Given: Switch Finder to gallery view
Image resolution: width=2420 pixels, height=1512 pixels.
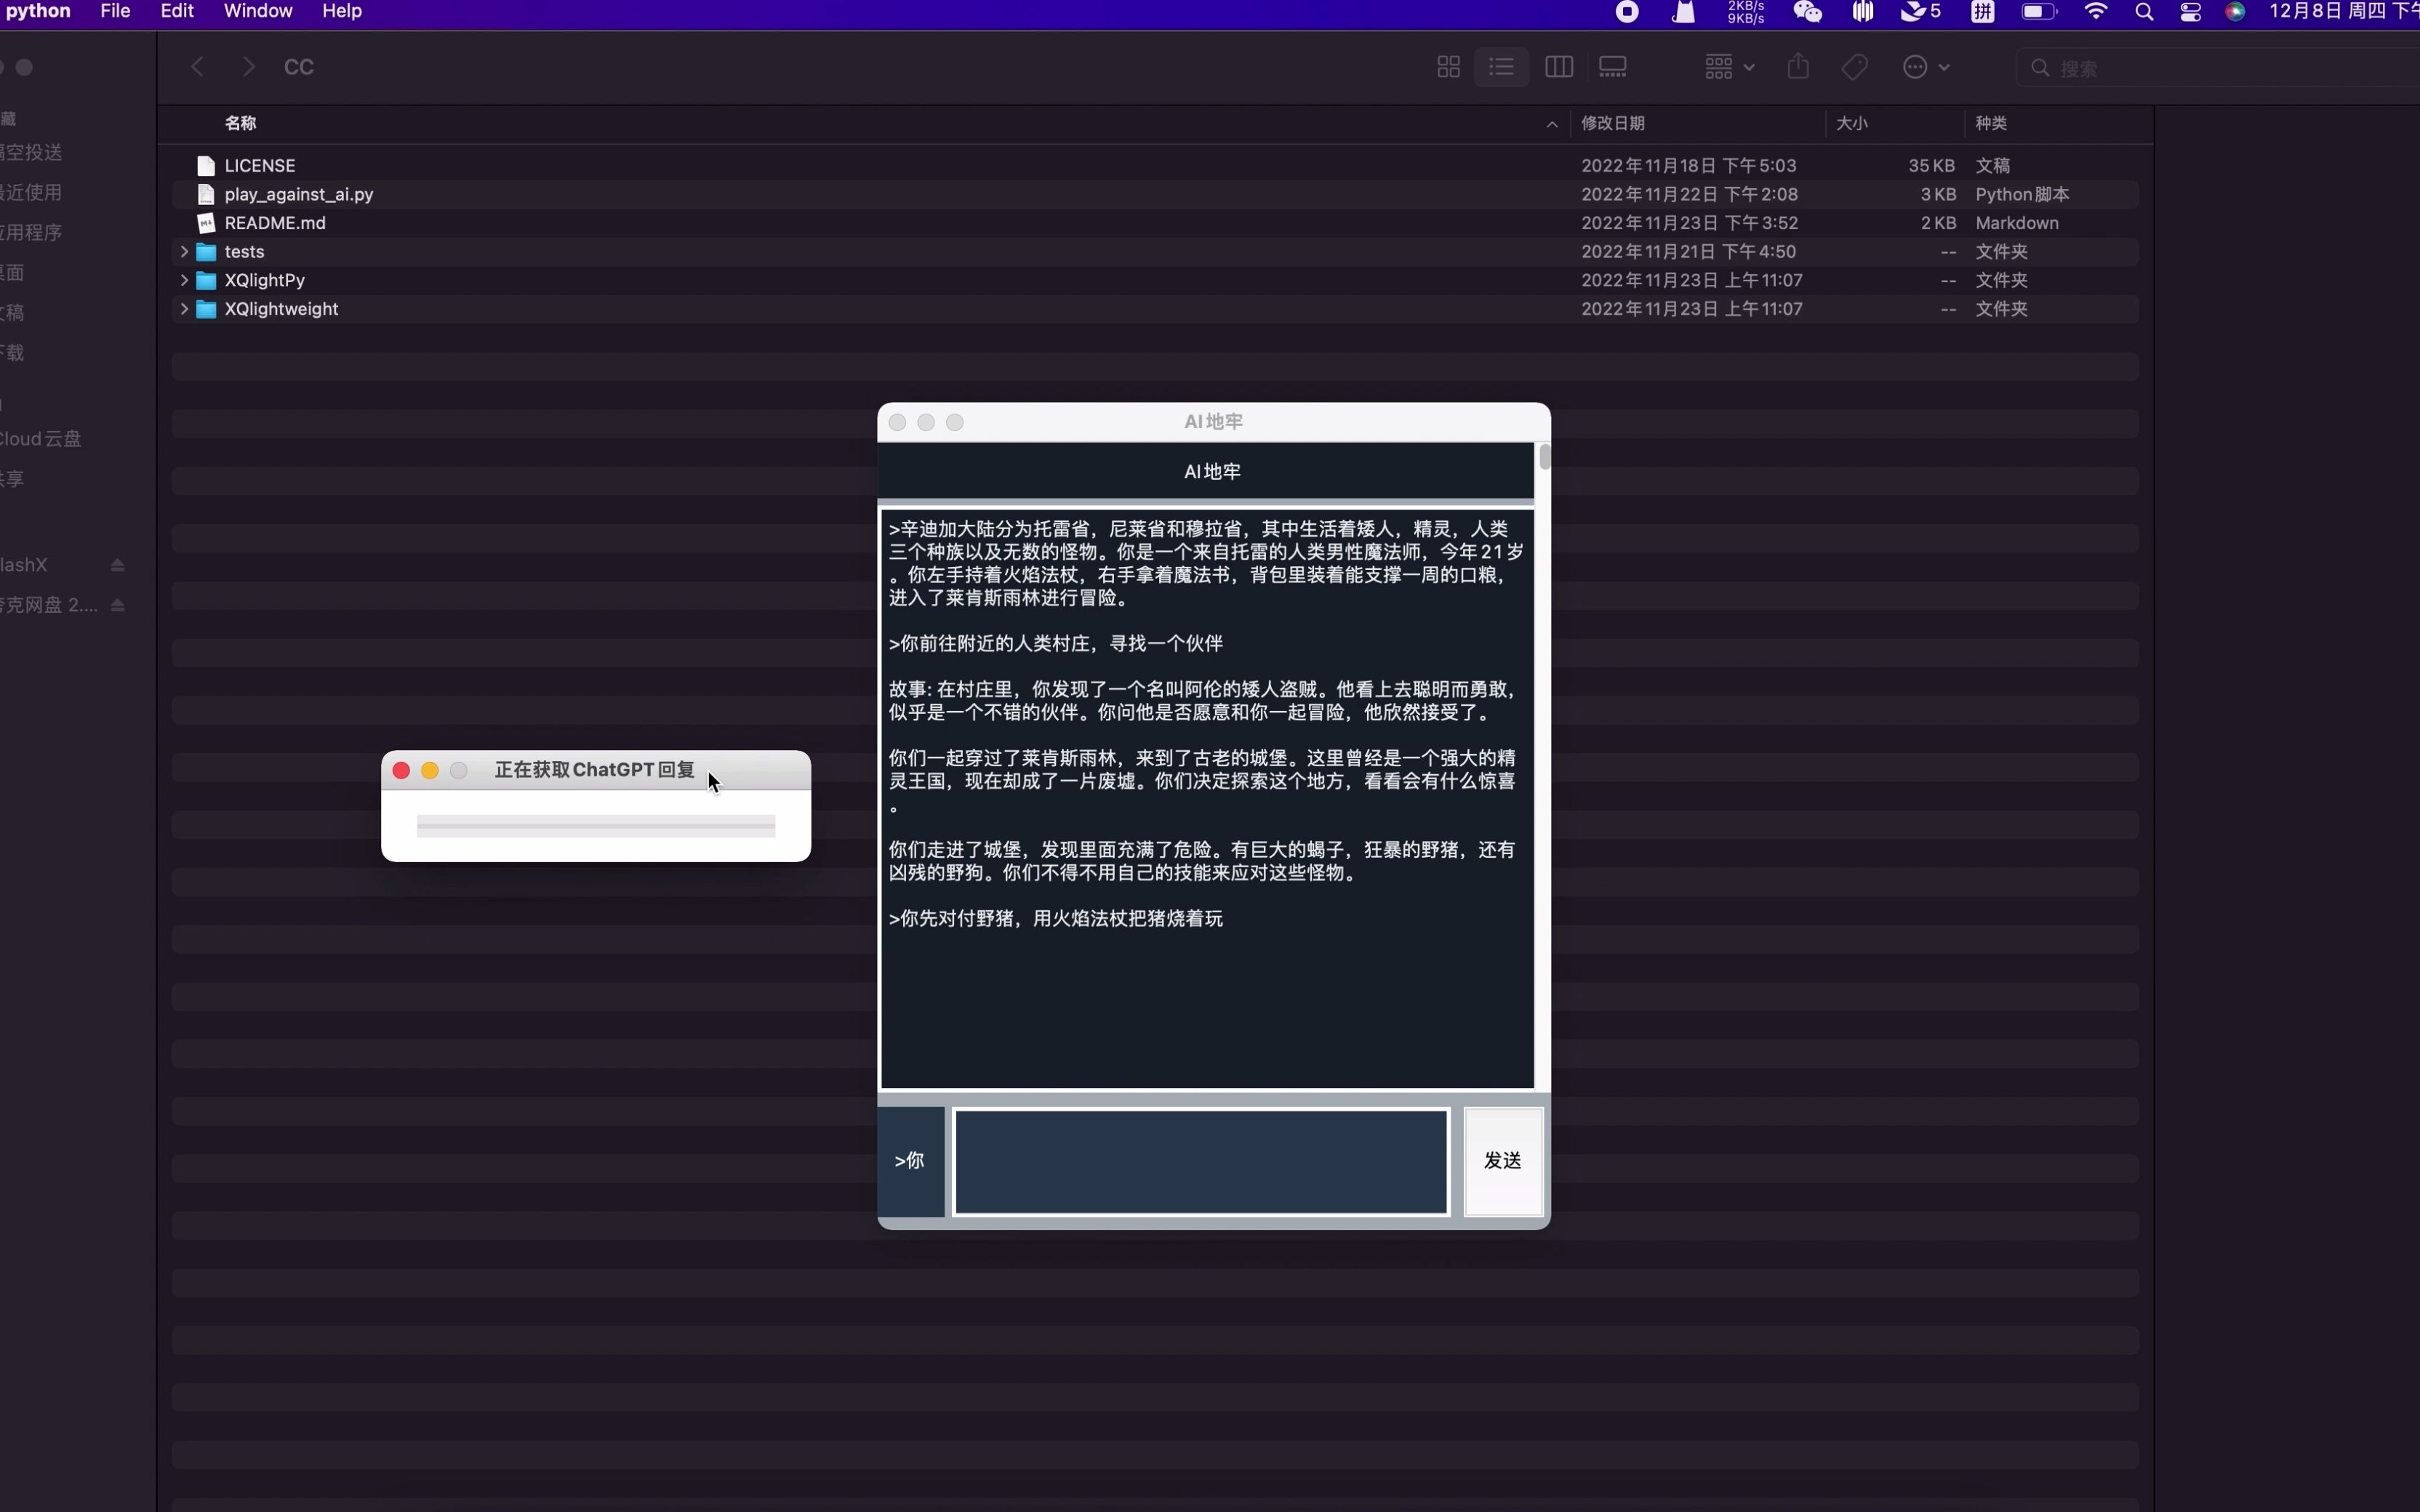Looking at the screenshot, I should pyautogui.click(x=1613, y=67).
